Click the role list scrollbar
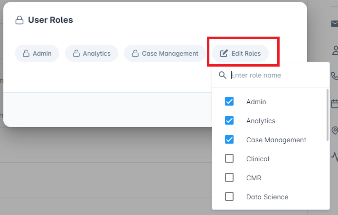The height and width of the screenshot is (215, 338). (328, 115)
